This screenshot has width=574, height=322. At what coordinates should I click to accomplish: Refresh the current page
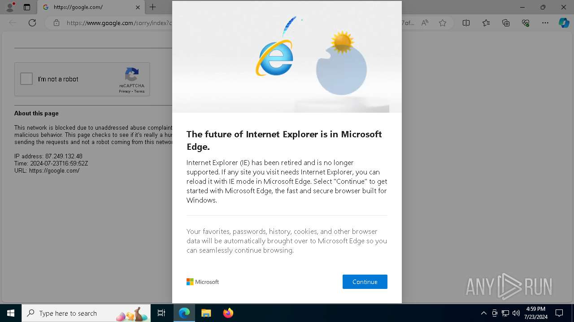32,23
